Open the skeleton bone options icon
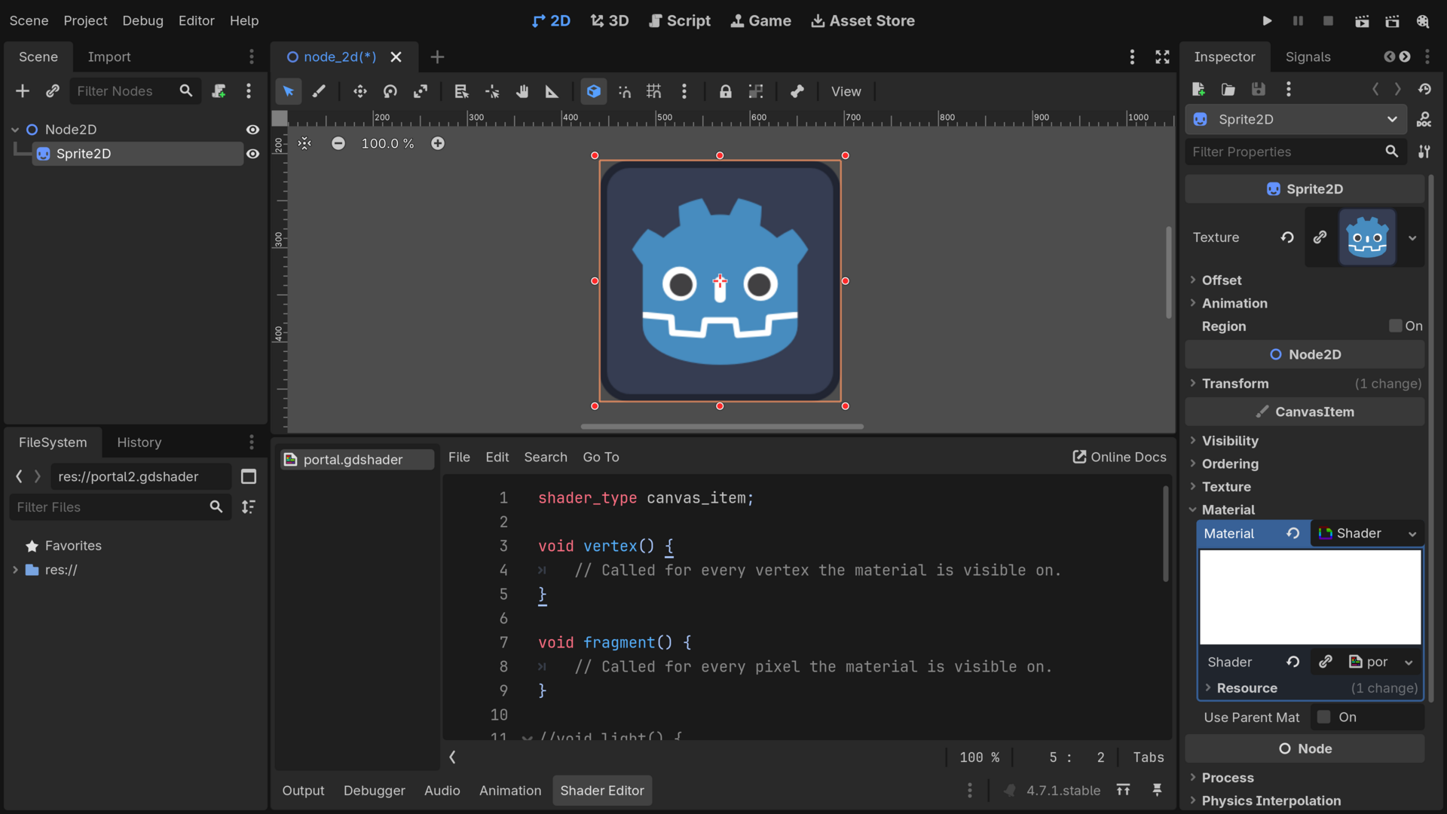This screenshot has width=1447, height=814. coord(797,91)
